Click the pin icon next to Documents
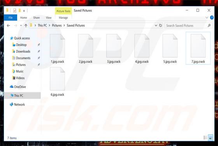This screenshot has width=218, height=146. (39, 58)
